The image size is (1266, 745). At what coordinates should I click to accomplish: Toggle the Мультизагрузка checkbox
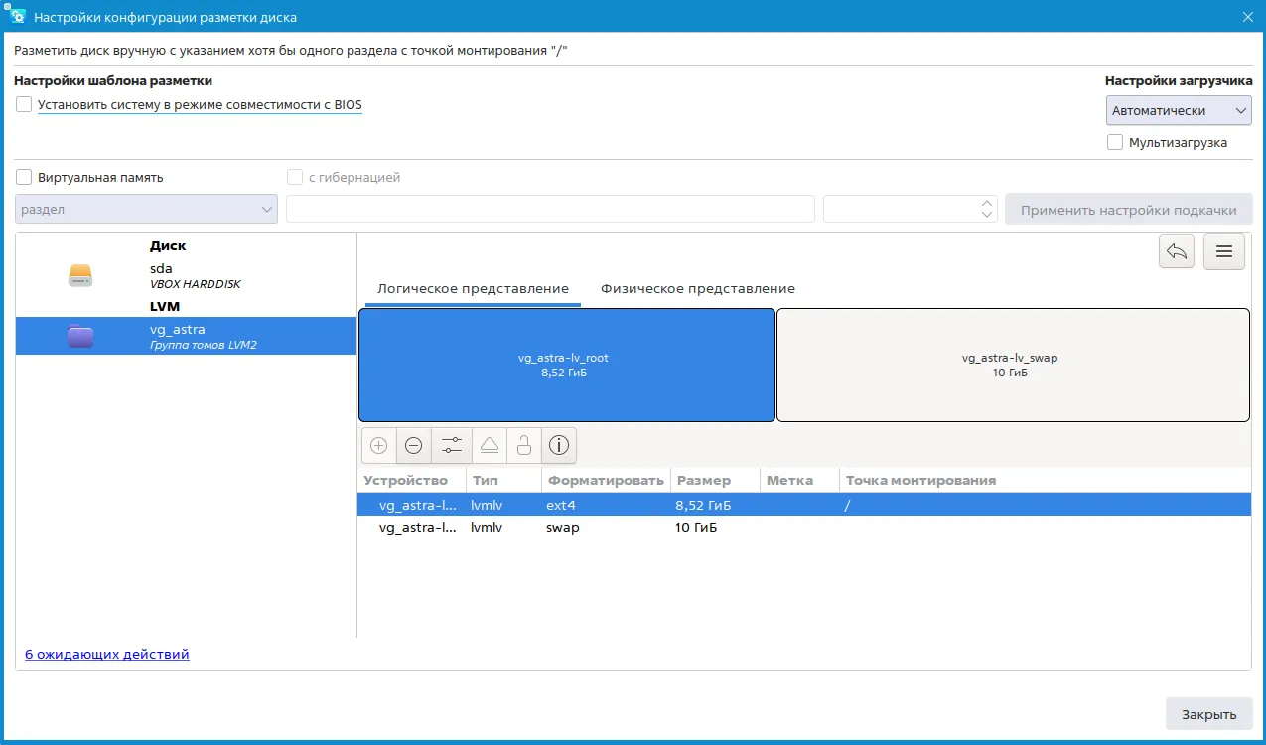1115,142
